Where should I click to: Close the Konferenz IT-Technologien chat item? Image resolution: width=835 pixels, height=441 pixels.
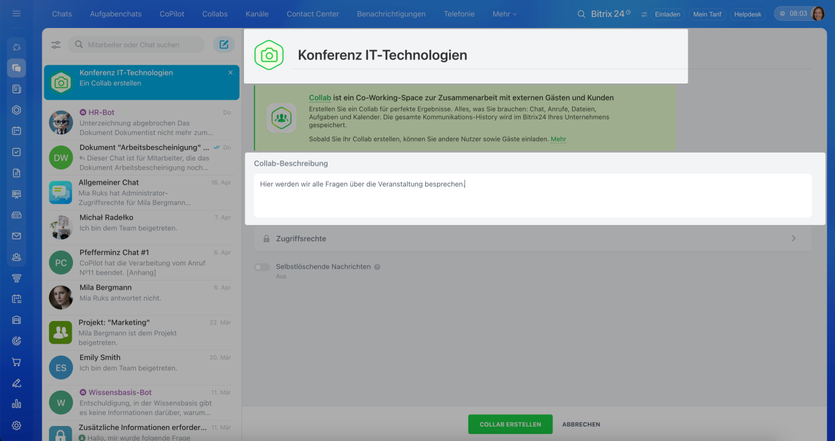coord(230,73)
